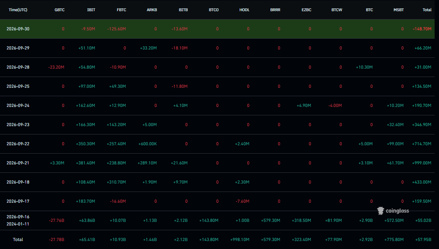Image resolution: width=439 pixels, height=249 pixels.
Task: Select the 2026-09-28 date cell
Action: click(18, 67)
